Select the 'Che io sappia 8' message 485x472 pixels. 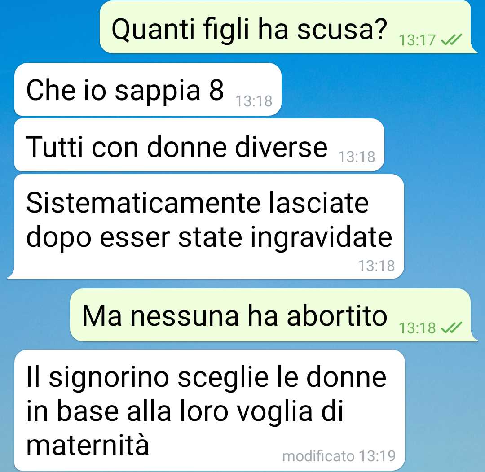point(148,89)
